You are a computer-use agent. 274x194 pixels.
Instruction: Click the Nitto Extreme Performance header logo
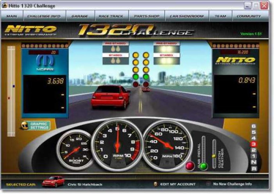[31, 30]
